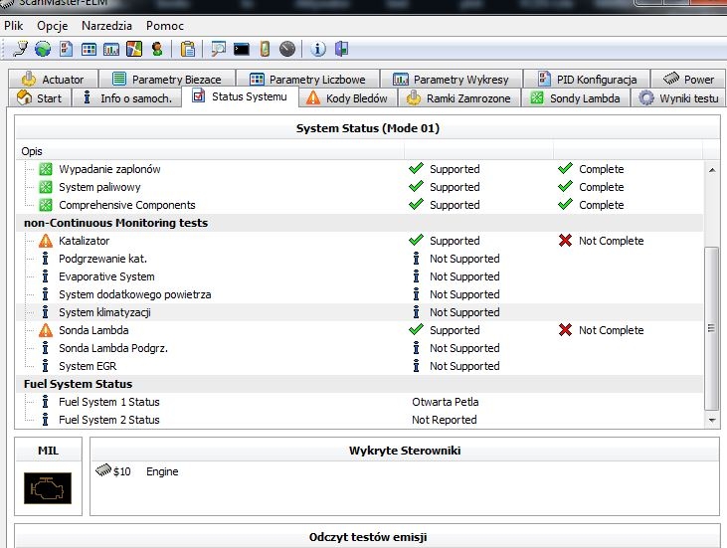727x548 pixels.
Task: Select the Status Systemu tab
Action: 240,96
